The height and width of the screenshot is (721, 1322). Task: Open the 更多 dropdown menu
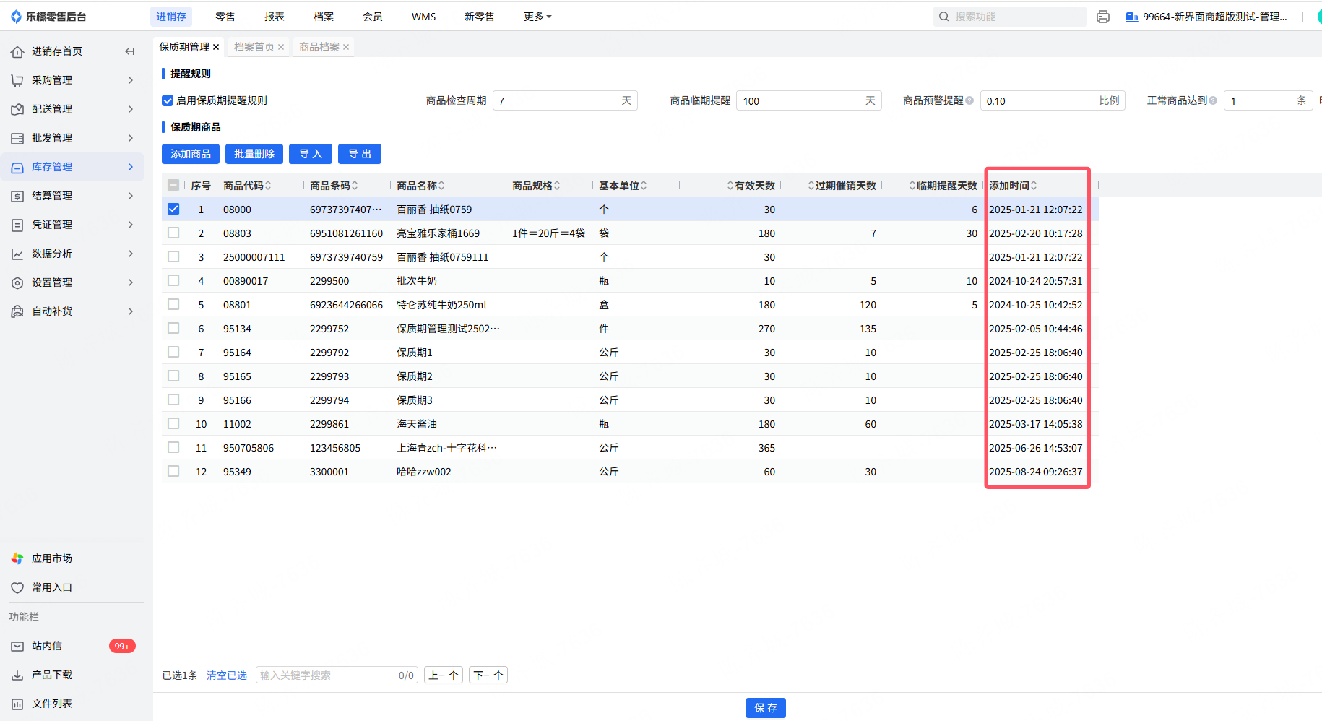[537, 17]
